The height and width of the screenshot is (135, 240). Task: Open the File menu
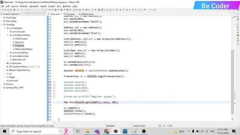pos(3,6)
